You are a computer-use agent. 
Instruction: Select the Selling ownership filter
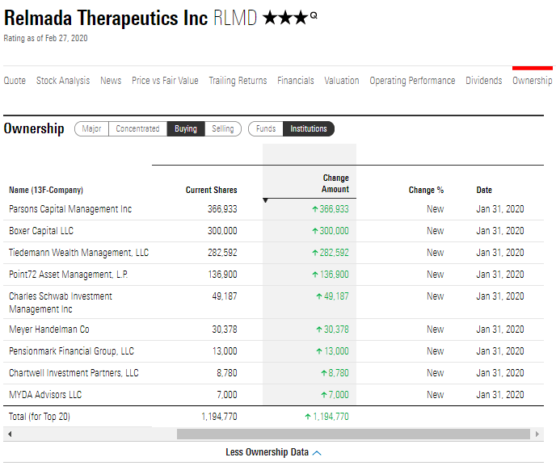(x=223, y=128)
